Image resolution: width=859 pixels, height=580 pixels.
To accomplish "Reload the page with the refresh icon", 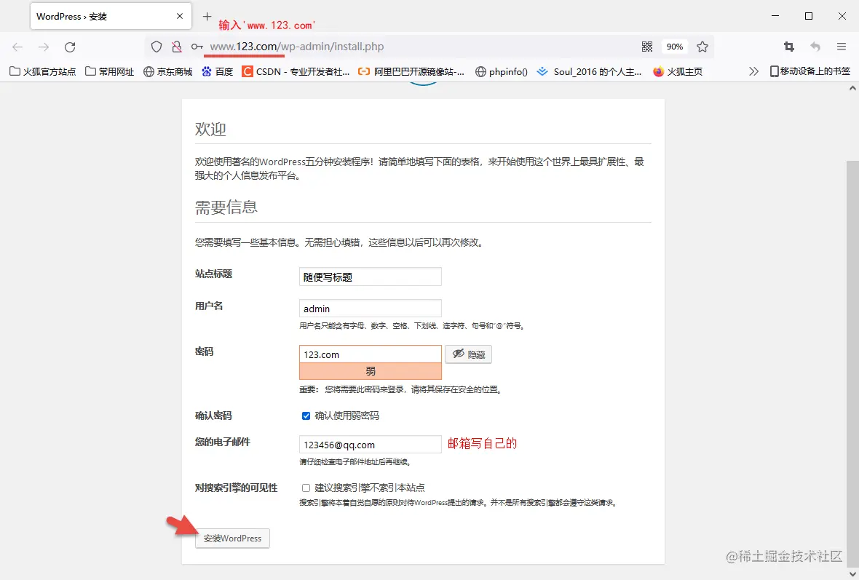I will (x=70, y=45).
